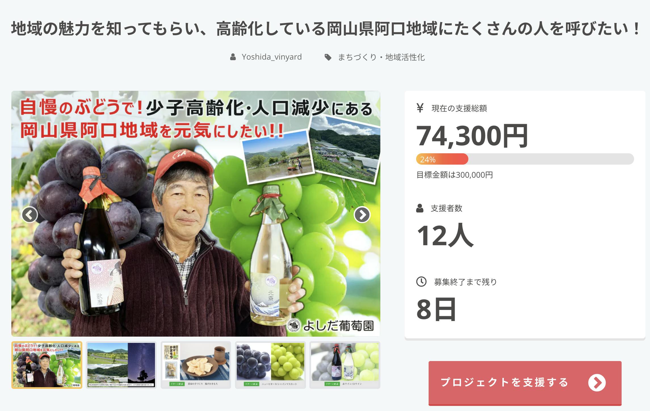Click the 74,300円 total amount figure
650x411 pixels.
(472, 136)
